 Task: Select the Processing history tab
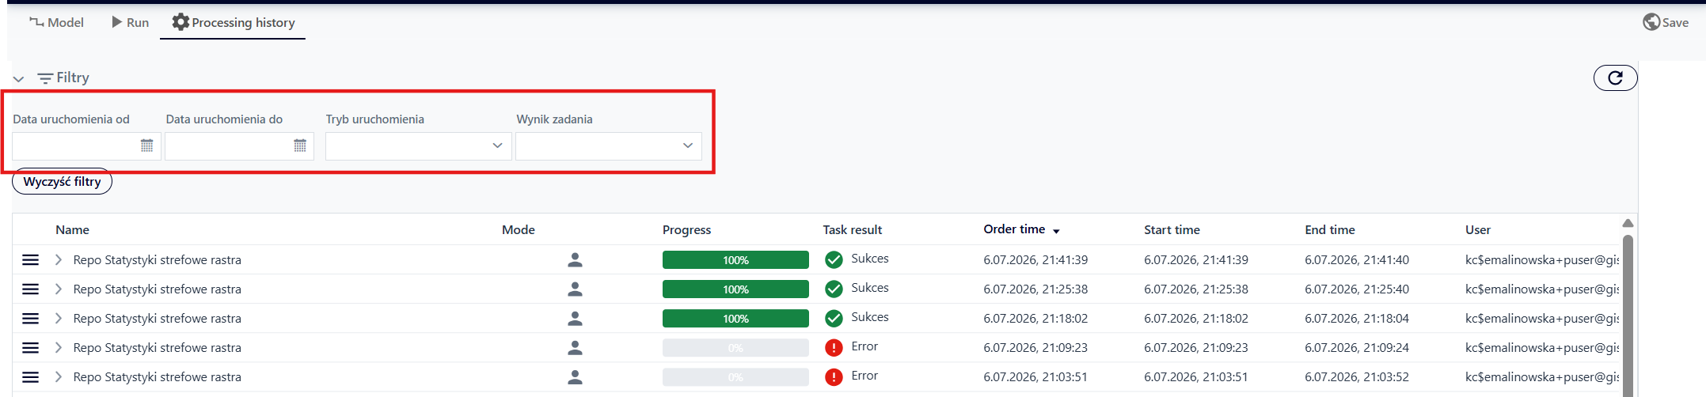pyautogui.click(x=234, y=22)
